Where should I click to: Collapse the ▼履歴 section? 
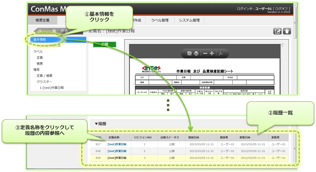coord(100,124)
